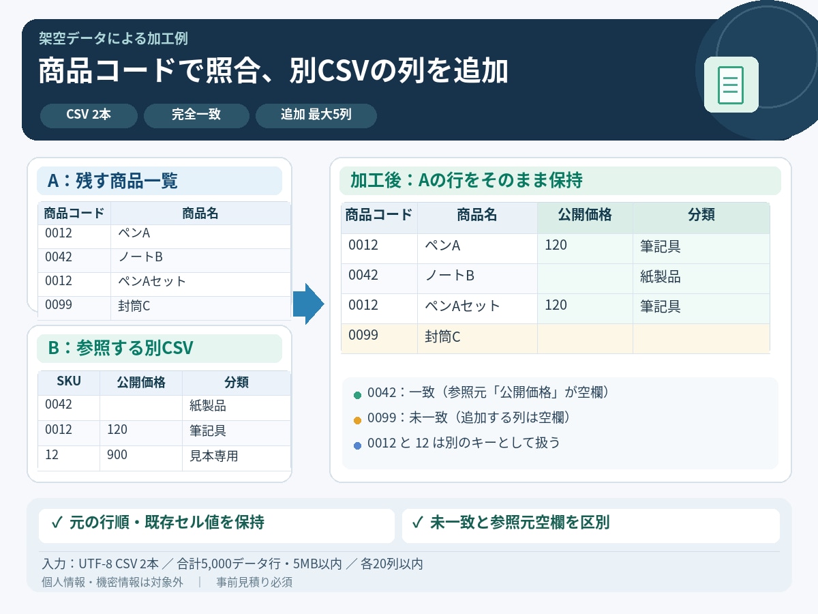Select the 12 SKU cell in table B
The image size is (818, 614).
pyautogui.click(x=69, y=458)
